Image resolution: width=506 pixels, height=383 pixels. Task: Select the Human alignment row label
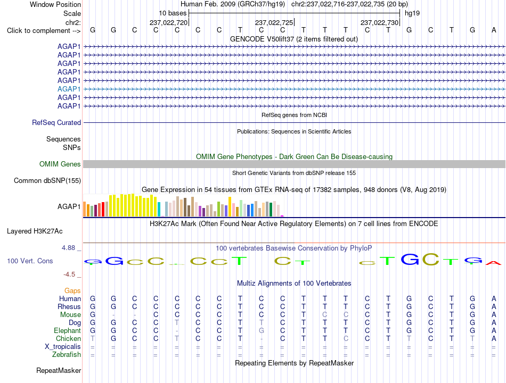point(70,298)
